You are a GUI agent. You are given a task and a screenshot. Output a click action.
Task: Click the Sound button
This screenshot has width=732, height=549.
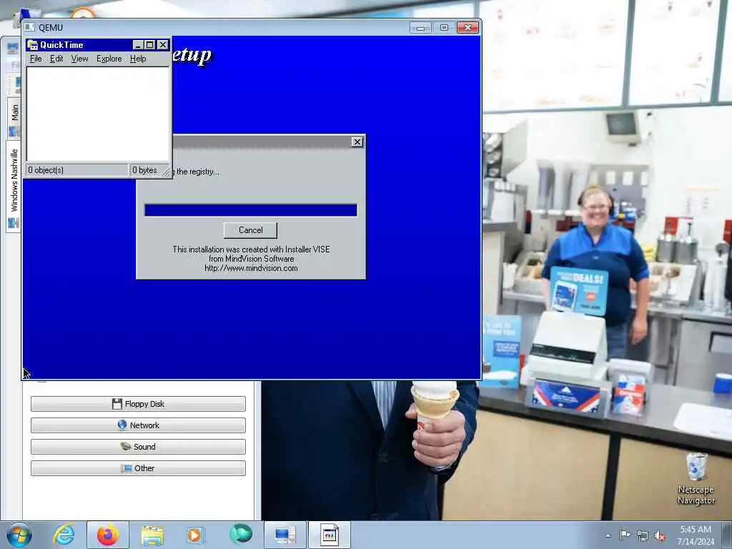pyautogui.click(x=138, y=447)
